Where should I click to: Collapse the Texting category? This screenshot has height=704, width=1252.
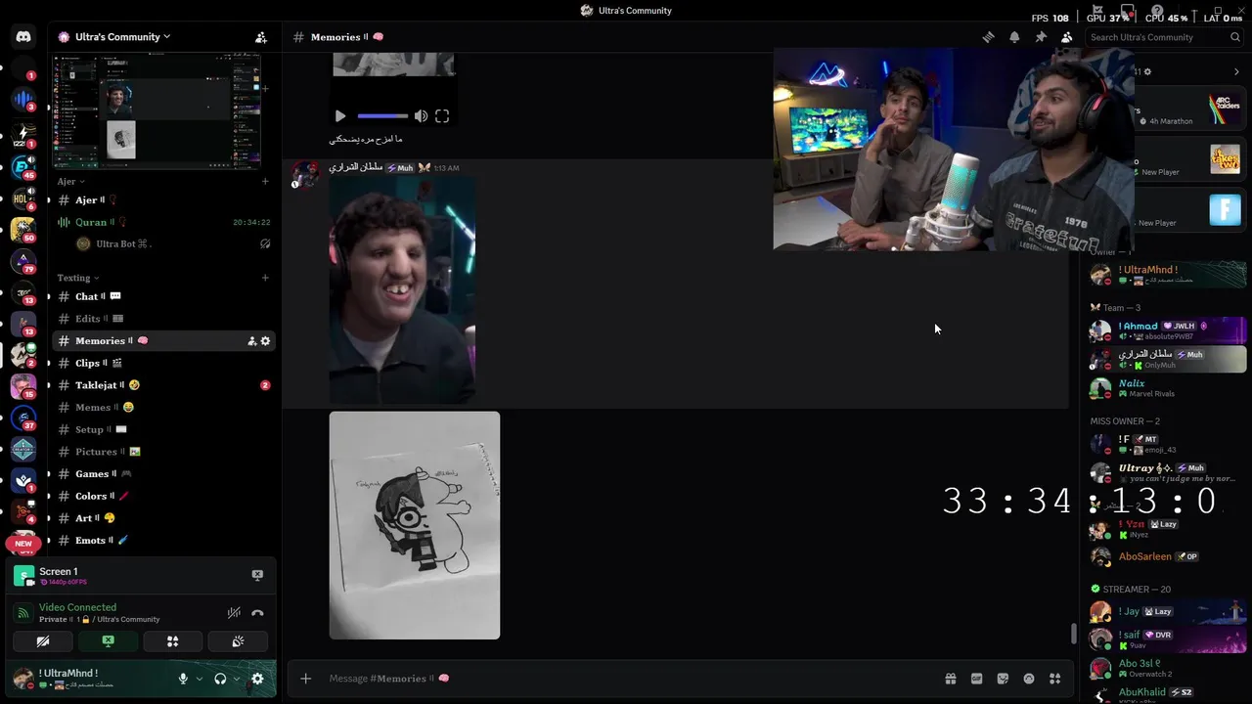[77, 278]
